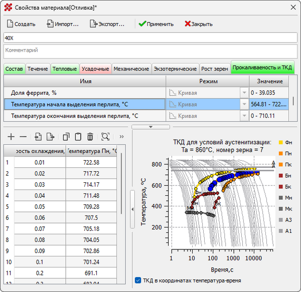The image size is (301, 292).
Task: Click temperature cell 722.58
Action: [x=91, y=162]
